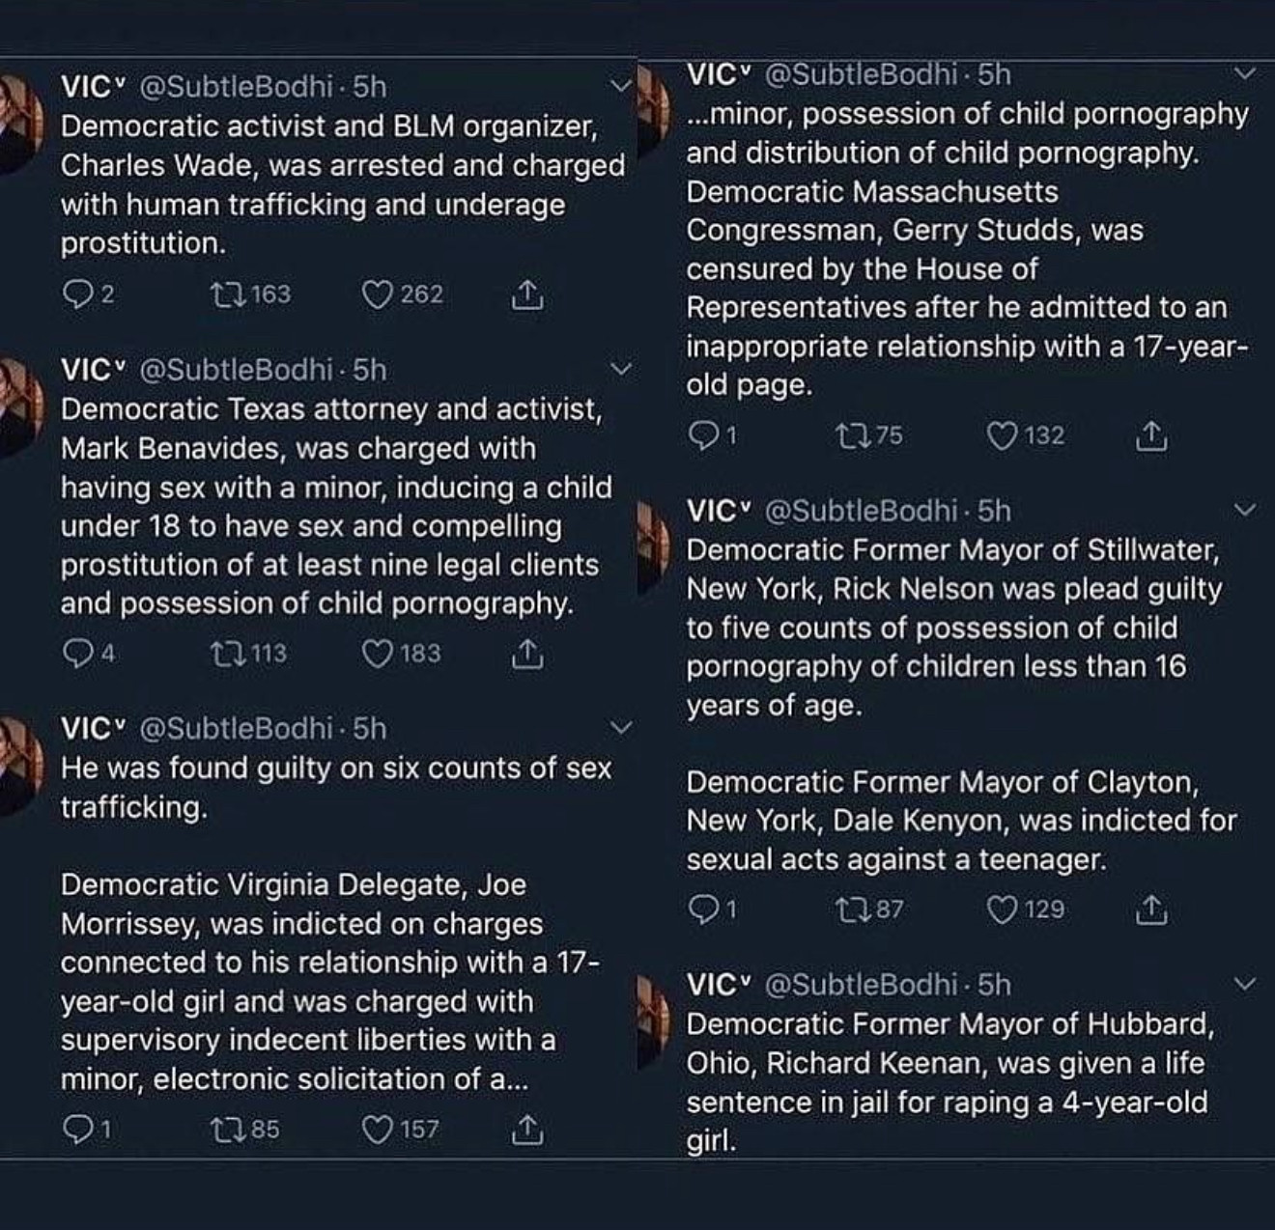Share the Joe Morrissey tweet
Screen dimensions: 1275x1230
click(x=526, y=1129)
